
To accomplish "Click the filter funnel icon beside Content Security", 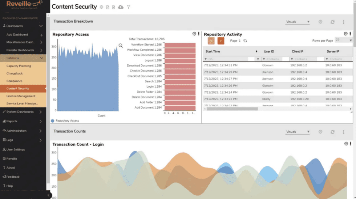I will [129, 7].
